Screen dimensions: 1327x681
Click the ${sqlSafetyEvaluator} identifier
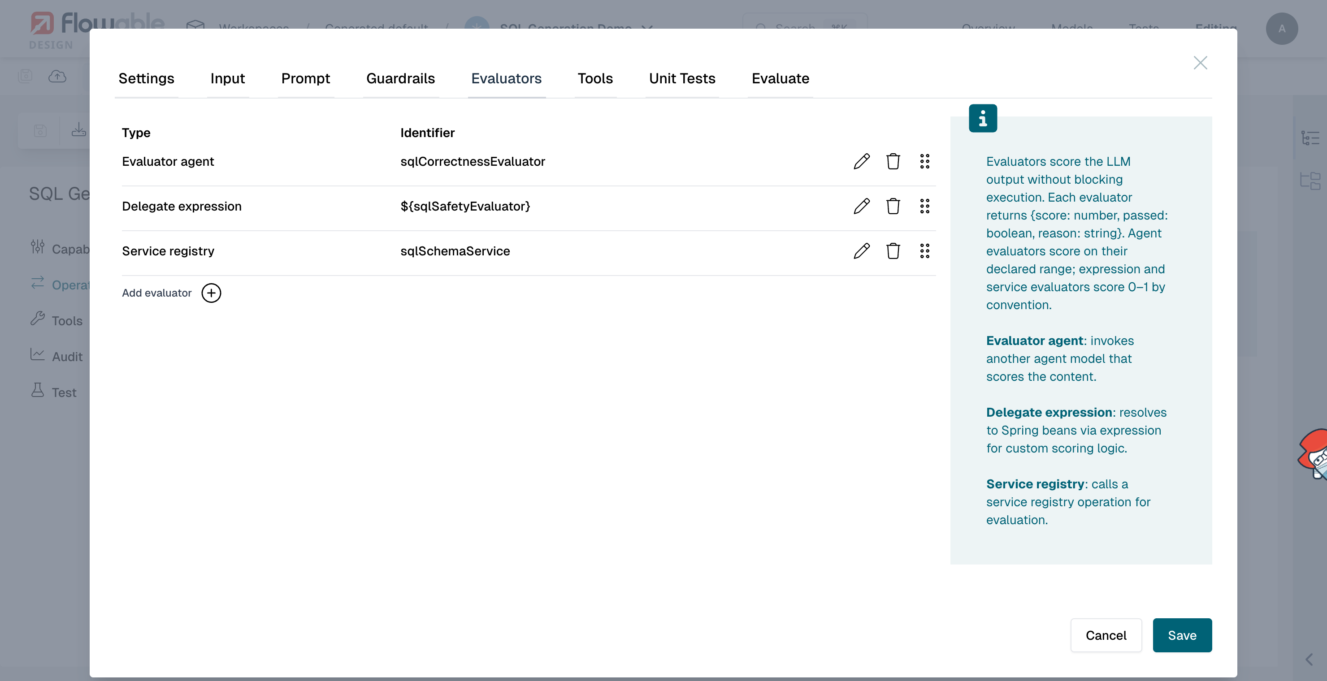465,207
